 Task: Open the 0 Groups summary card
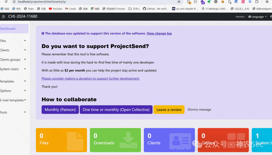(x=223, y=140)
